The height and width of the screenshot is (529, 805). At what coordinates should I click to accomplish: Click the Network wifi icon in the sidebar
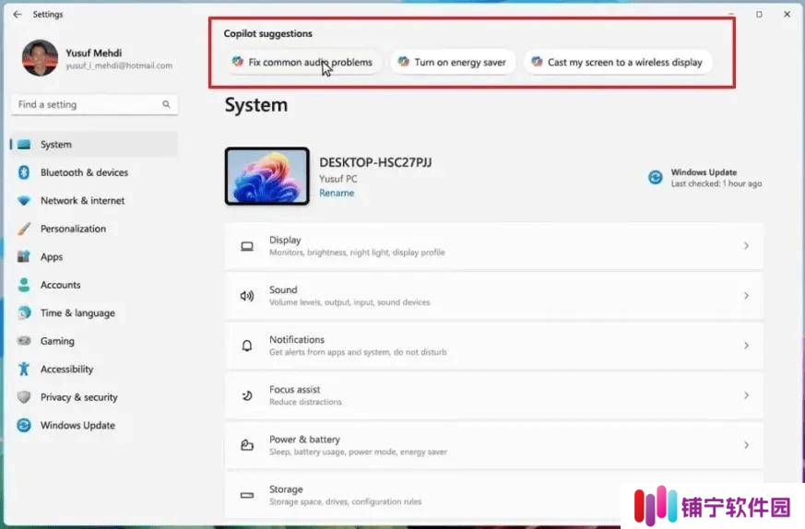24,201
